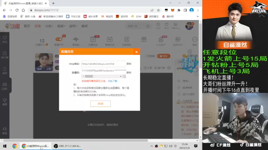The height and width of the screenshot is (150, 268).
Task: Copy the rtmp address with 复制
Action: point(129,64)
